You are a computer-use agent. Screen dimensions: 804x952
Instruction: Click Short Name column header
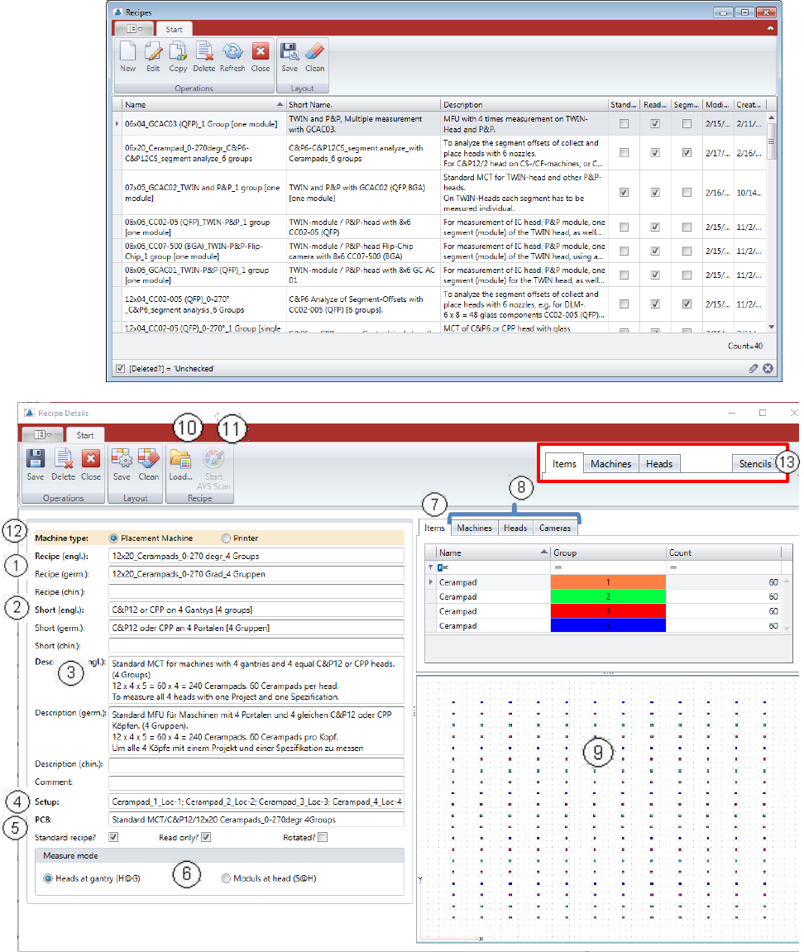coord(362,104)
